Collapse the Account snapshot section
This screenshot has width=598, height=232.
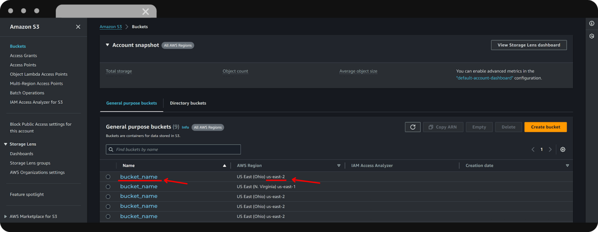pyautogui.click(x=108, y=45)
